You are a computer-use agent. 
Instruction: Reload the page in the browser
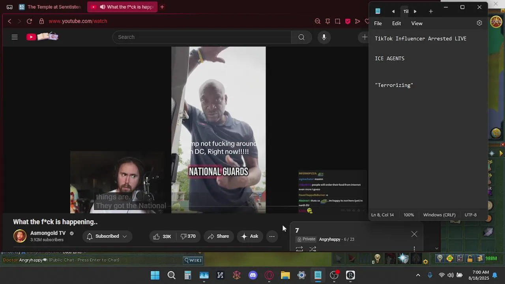(29, 21)
